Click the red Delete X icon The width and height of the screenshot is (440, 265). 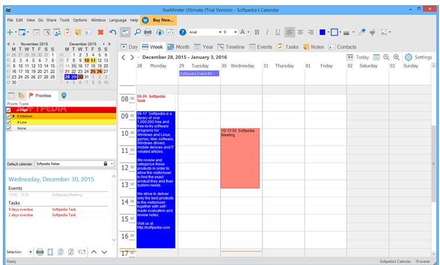(x=101, y=32)
